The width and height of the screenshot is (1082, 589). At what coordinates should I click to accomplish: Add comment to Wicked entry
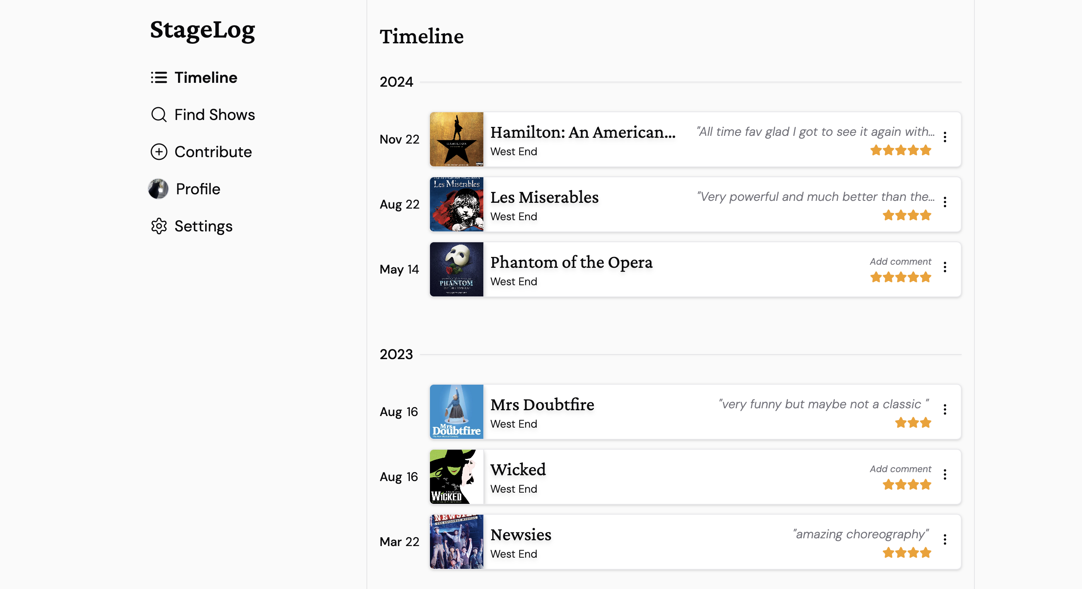click(900, 469)
